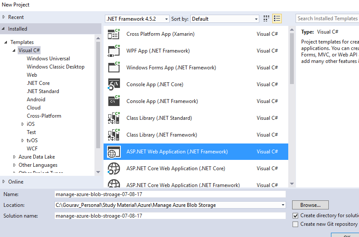
Task: Select Windows Forms App (.NET Framework) text
Action: pyautogui.click(x=171, y=68)
